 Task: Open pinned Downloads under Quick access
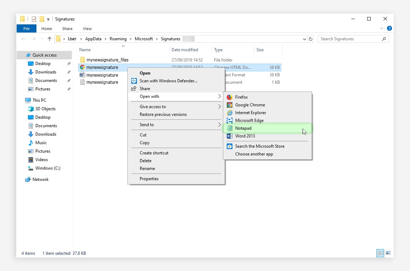coord(46,72)
